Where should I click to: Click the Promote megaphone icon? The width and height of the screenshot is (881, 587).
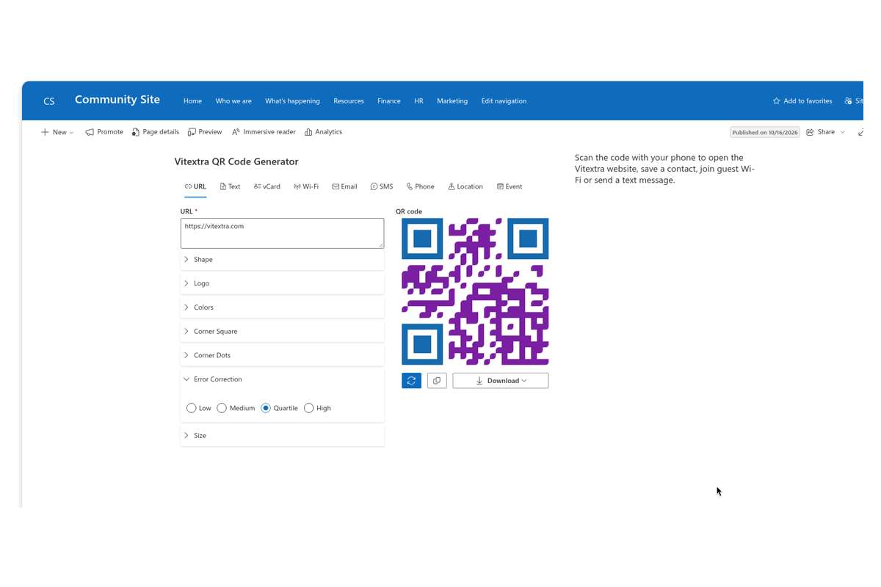point(90,132)
